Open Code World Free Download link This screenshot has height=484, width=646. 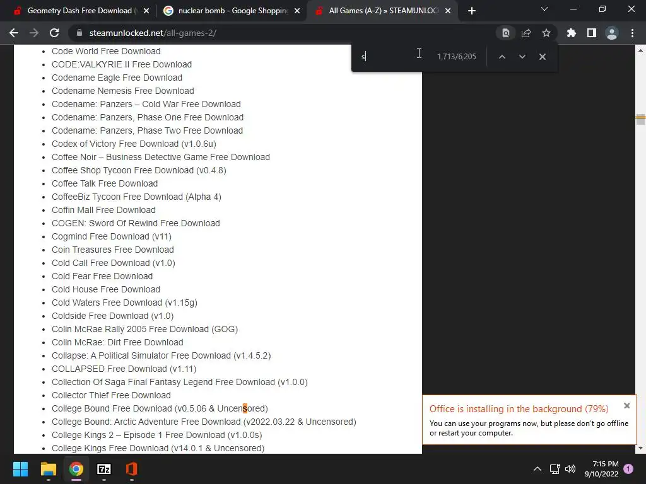(x=106, y=51)
